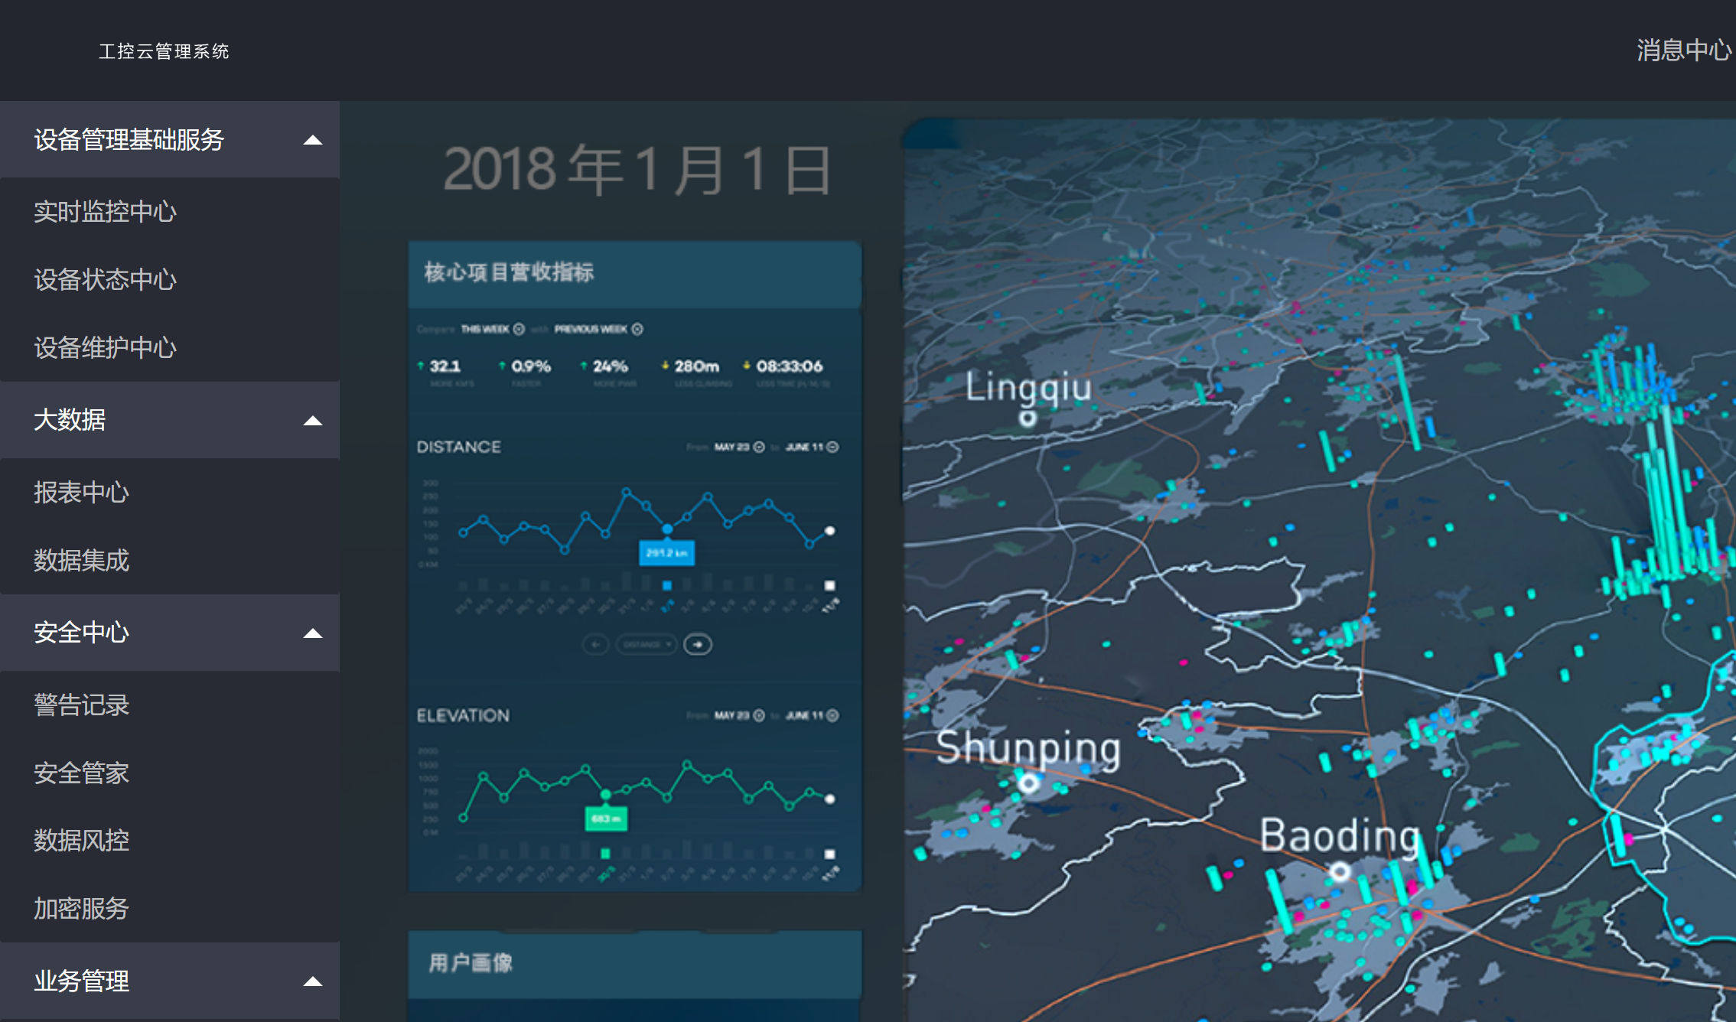1736x1022 pixels.
Task: Click the left arrow button below Distance chart
Action: tap(595, 645)
